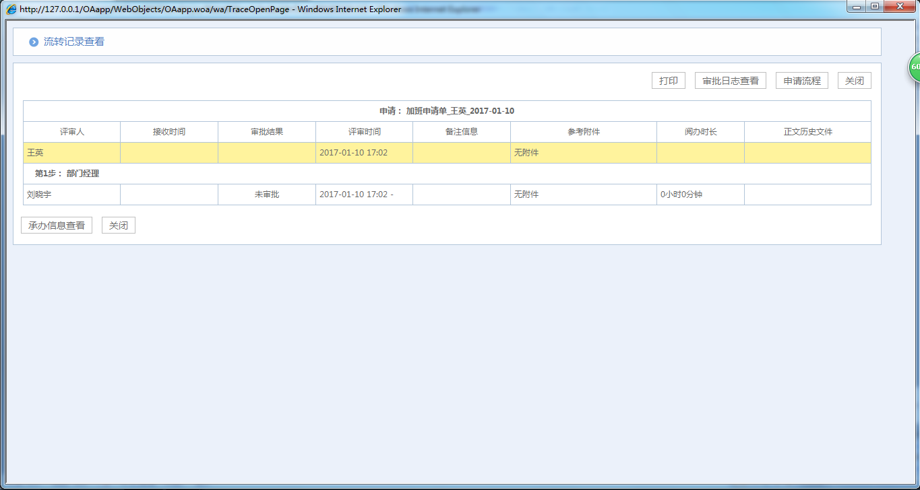Click the top-right 关闭 button in the panel
The height and width of the screenshot is (490, 920).
pos(854,81)
